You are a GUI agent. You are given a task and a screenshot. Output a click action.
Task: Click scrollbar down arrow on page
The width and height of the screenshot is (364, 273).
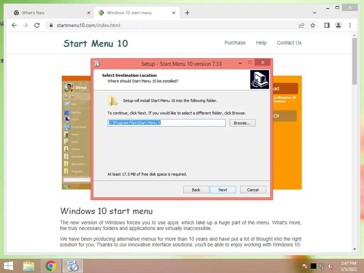tap(354, 249)
